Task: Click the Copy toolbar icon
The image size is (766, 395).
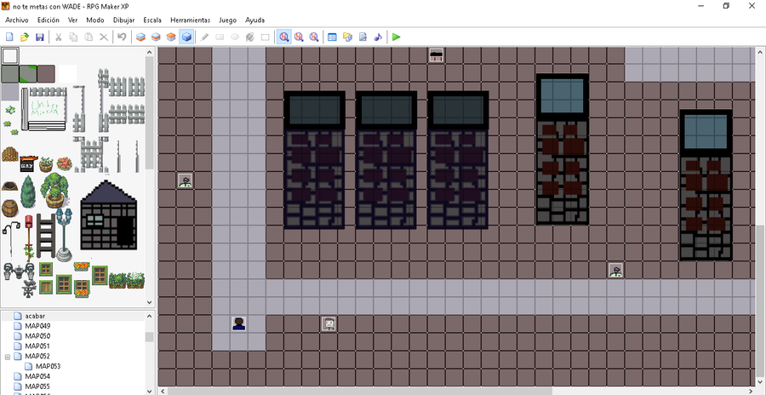Action: 73,37
